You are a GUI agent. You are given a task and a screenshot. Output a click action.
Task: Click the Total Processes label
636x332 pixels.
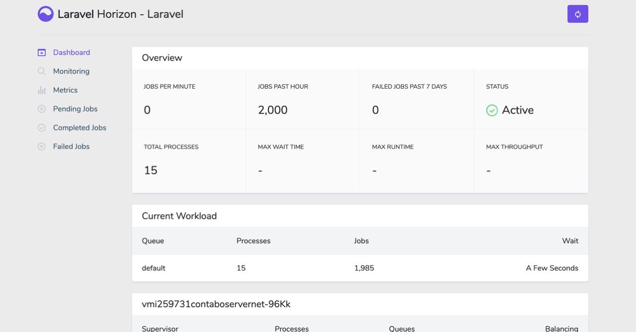pyautogui.click(x=171, y=147)
